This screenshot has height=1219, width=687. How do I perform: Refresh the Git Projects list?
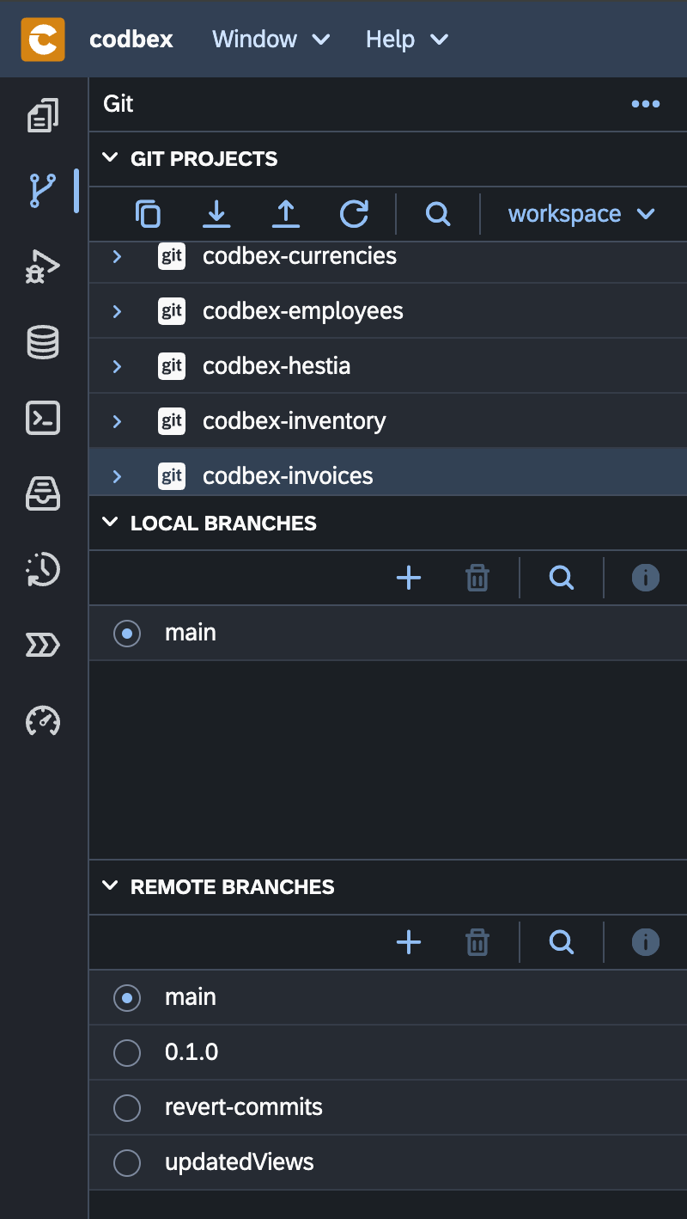(354, 213)
